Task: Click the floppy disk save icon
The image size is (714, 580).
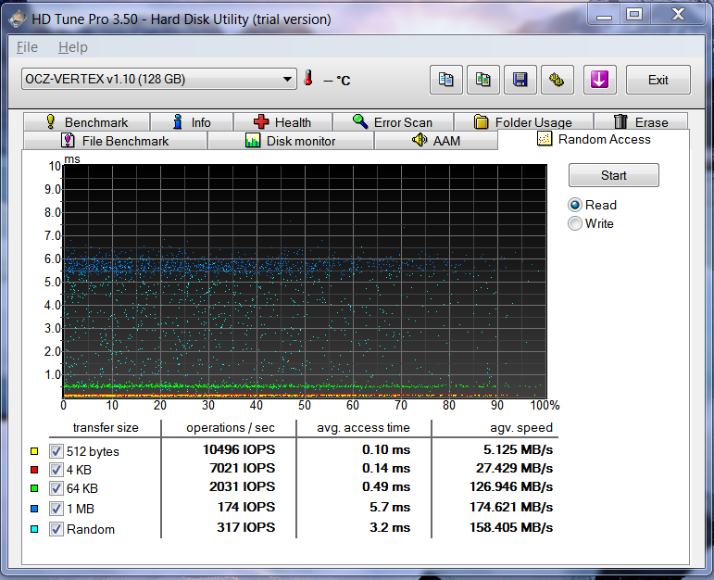Action: tap(520, 80)
